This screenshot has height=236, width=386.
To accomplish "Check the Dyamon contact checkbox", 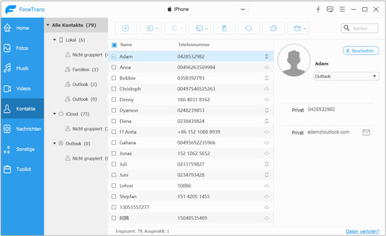I will point(114,110).
